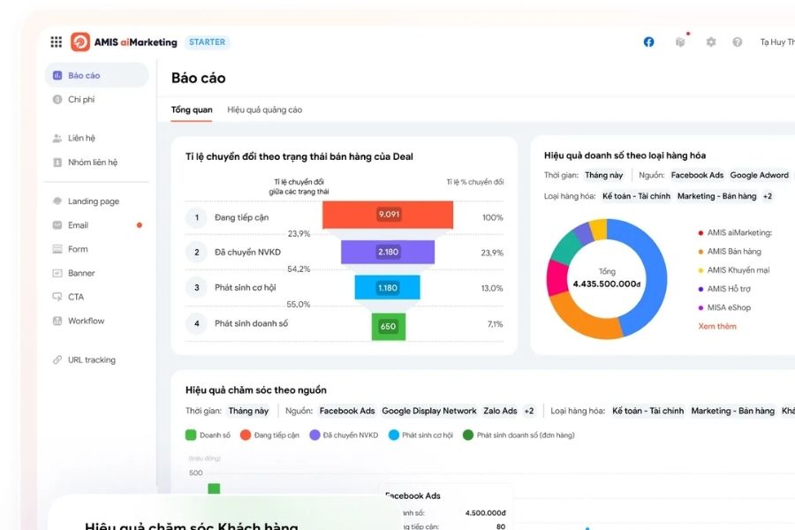Toggle AMIS aiMarketing in the donut legend
The height and width of the screenshot is (530, 795).
pos(735,233)
